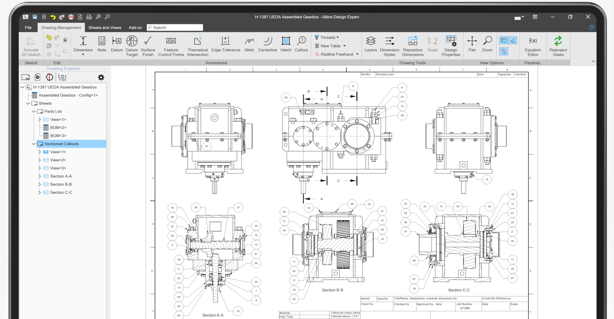
Task: Open the File menu
Action: pyautogui.click(x=28, y=28)
